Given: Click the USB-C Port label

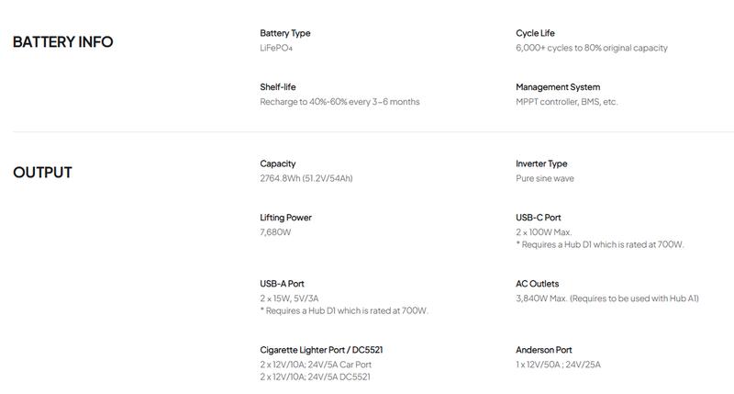Looking at the screenshot, I should [x=540, y=219].
